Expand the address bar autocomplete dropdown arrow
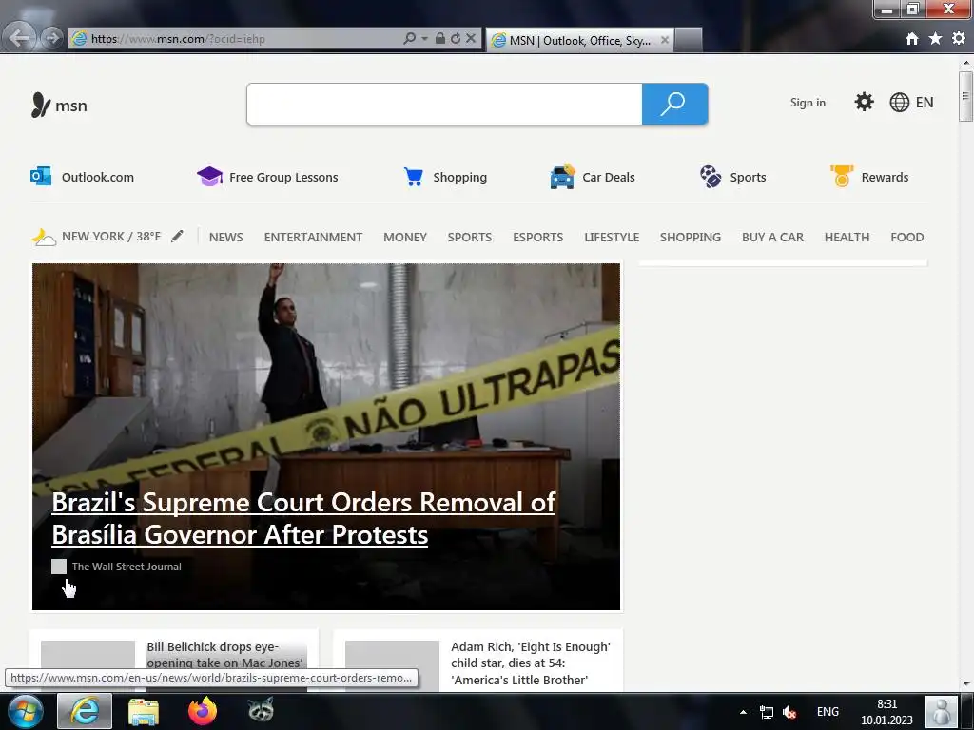Screen dimensions: 974x730 click(x=424, y=38)
